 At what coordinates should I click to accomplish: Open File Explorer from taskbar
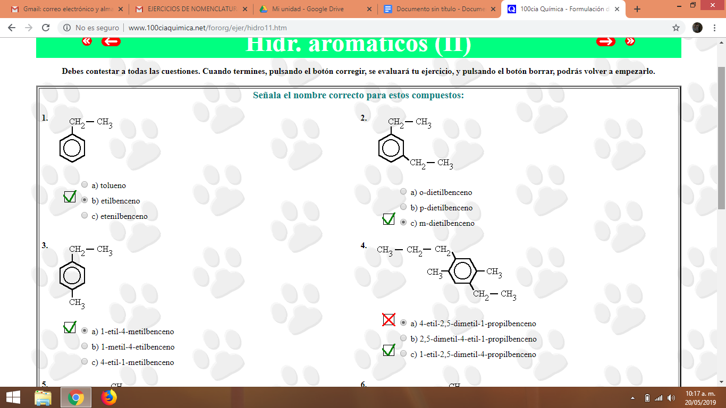click(x=43, y=397)
